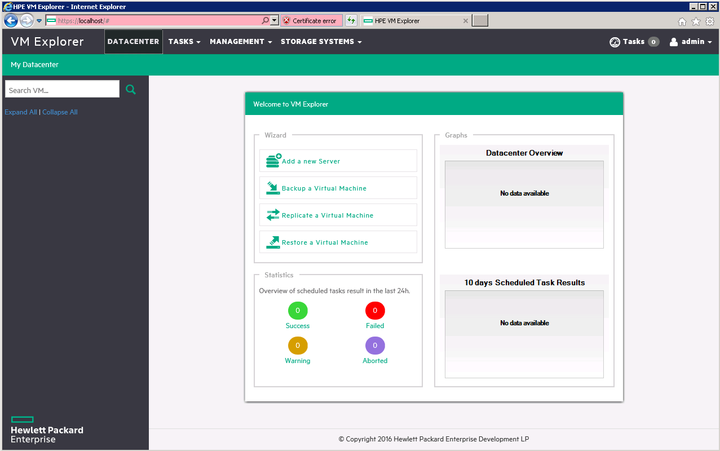
Task: Click the VM Explorer brand title
Action: point(47,42)
